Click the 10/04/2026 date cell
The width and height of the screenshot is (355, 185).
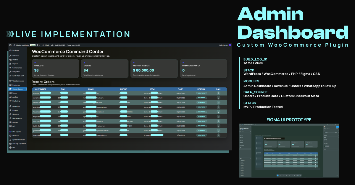click(x=180, y=135)
